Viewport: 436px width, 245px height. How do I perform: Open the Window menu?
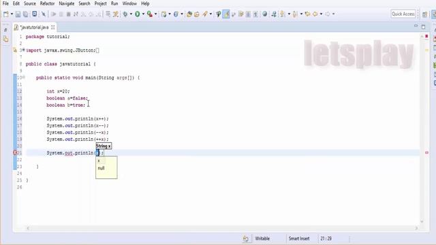tap(129, 3)
